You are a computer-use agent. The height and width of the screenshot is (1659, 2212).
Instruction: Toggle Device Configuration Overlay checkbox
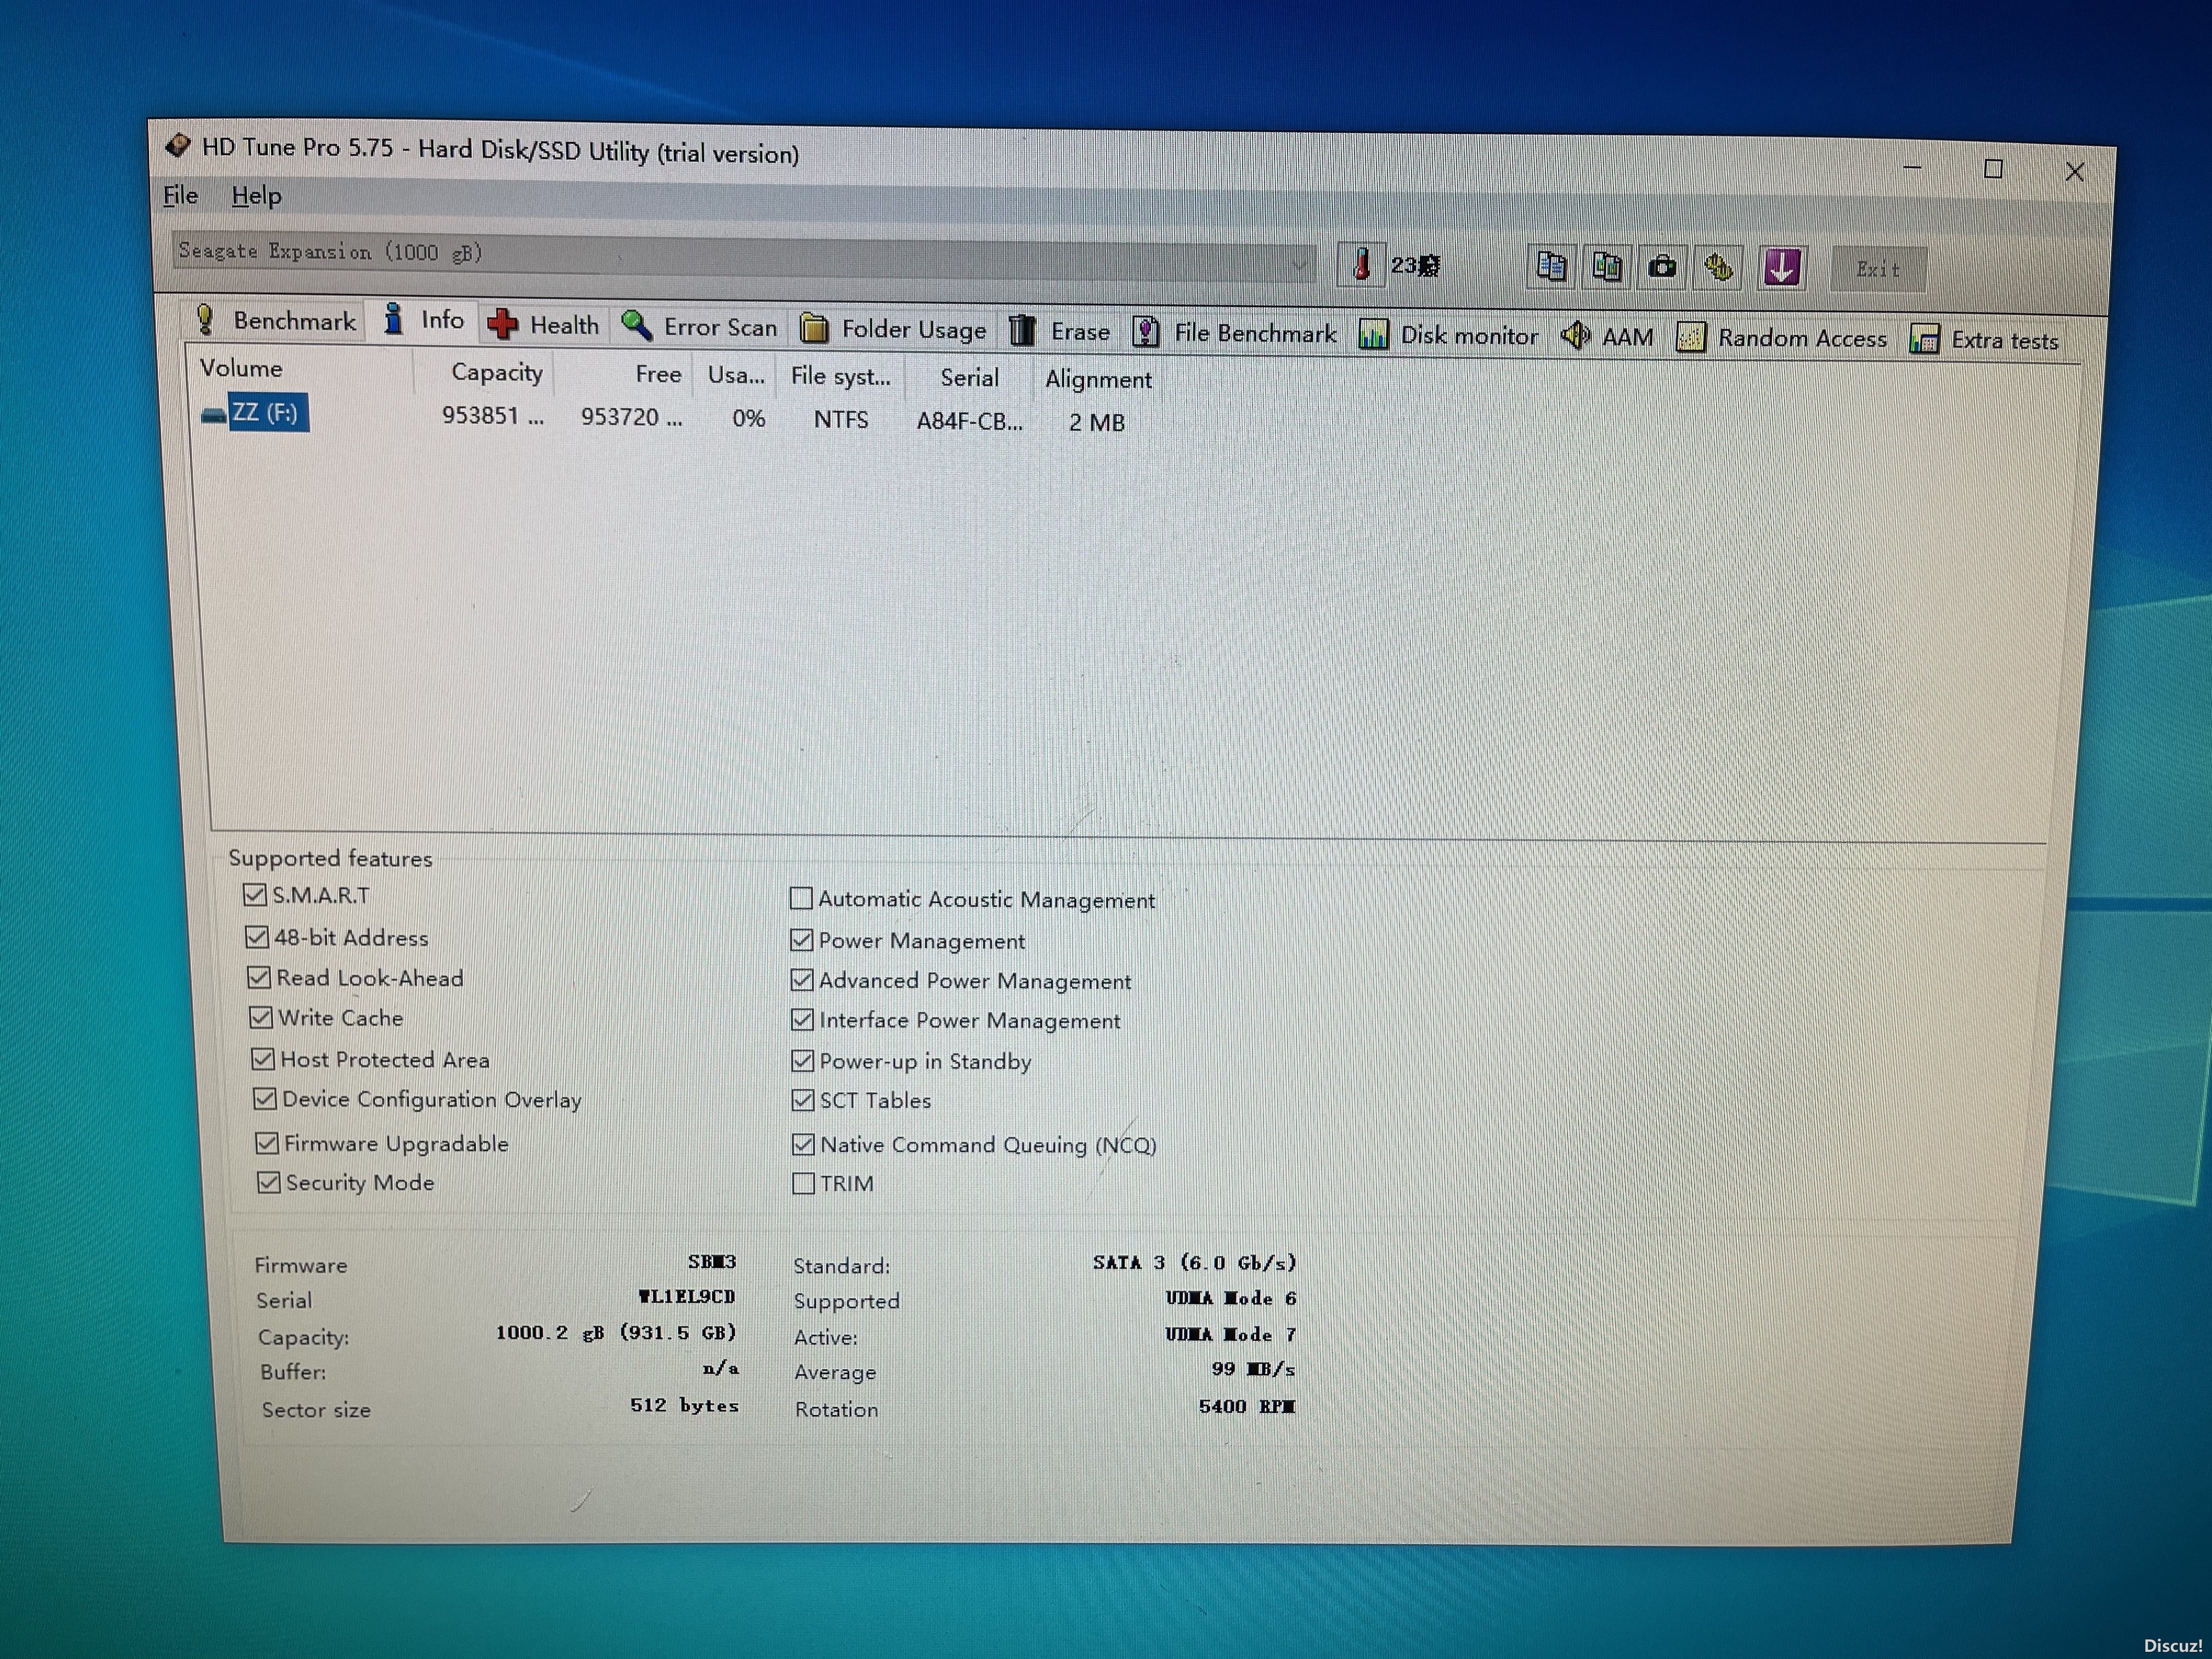[265, 1098]
